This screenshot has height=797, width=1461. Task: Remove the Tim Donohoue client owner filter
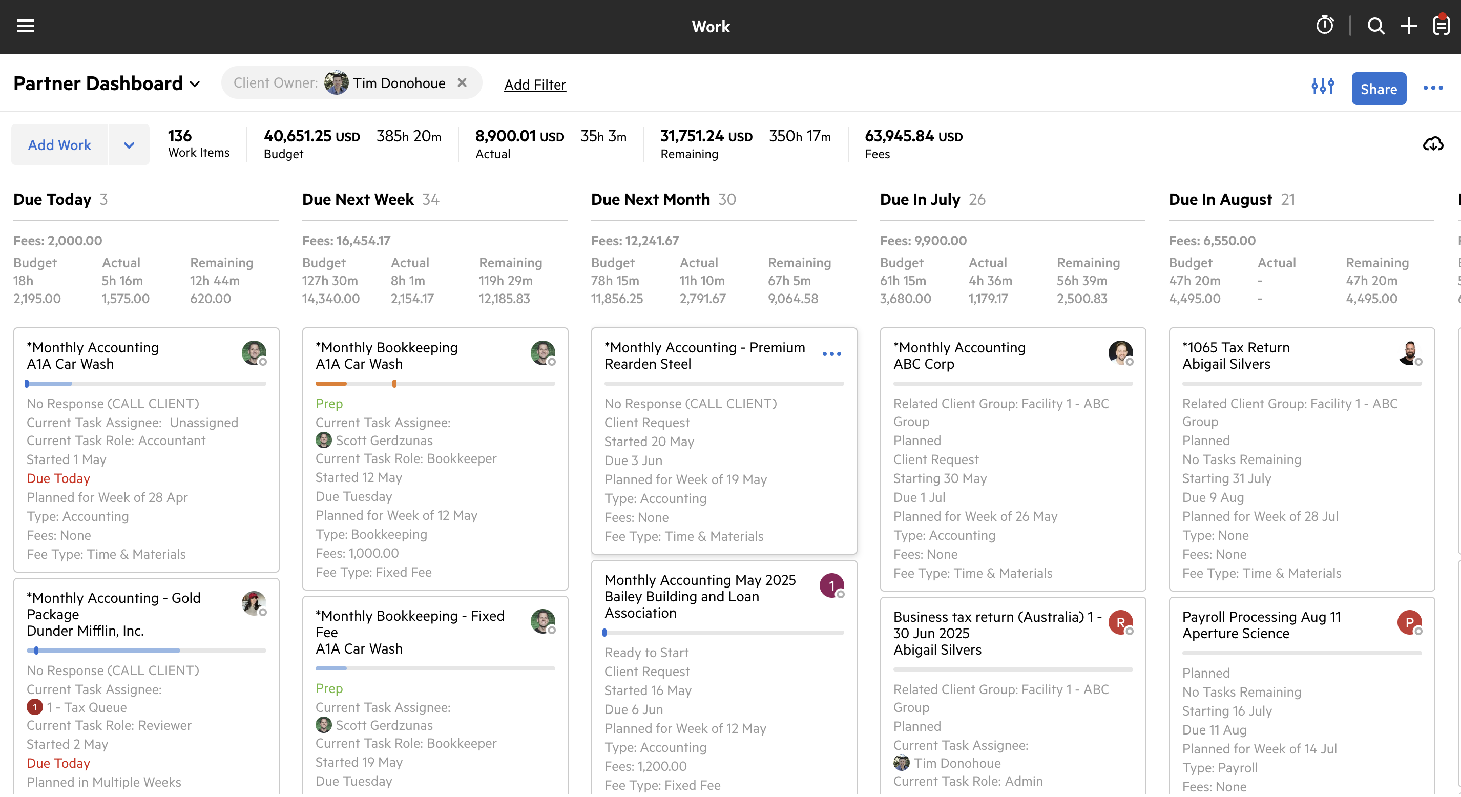[462, 83]
